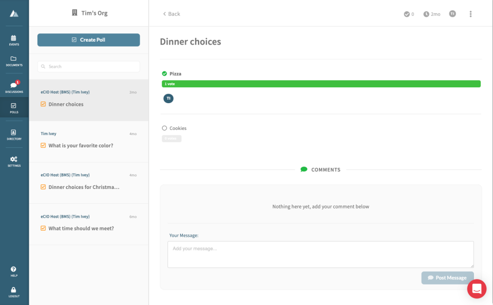The image size is (493, 305).
Task: Select the Cookies poll option
Action: (x=165, y=128)
